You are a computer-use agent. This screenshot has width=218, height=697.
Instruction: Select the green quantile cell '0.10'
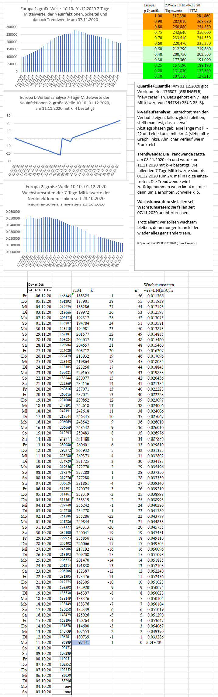(153, 76)
